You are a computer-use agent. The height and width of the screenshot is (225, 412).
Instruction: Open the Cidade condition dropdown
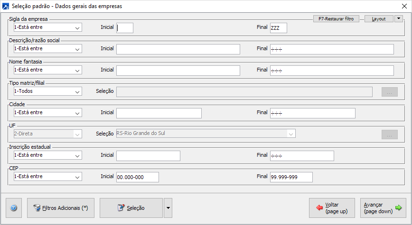(48, 113)
